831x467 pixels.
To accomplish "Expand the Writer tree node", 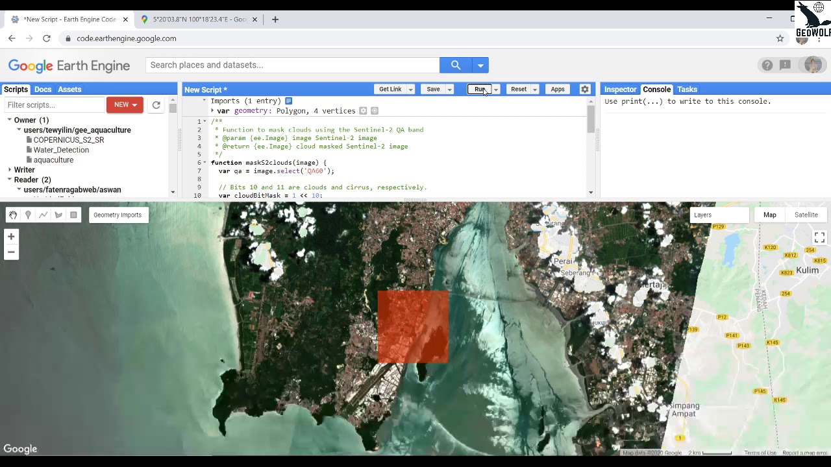I will (10, 170).
